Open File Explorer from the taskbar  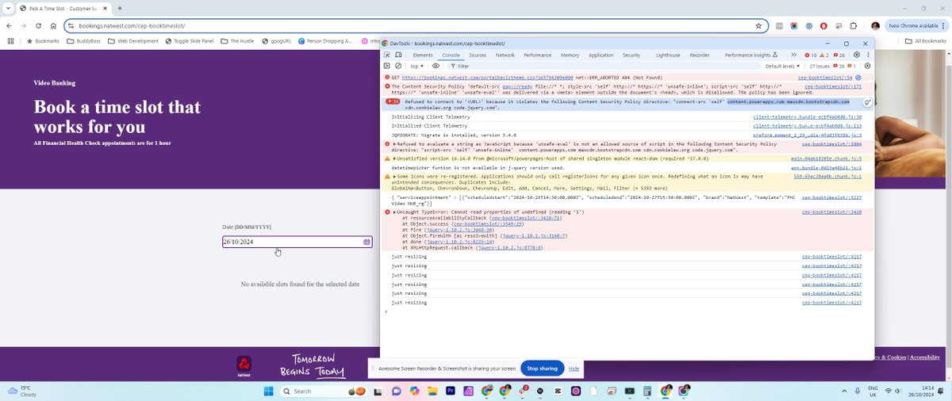pos(433,391)
